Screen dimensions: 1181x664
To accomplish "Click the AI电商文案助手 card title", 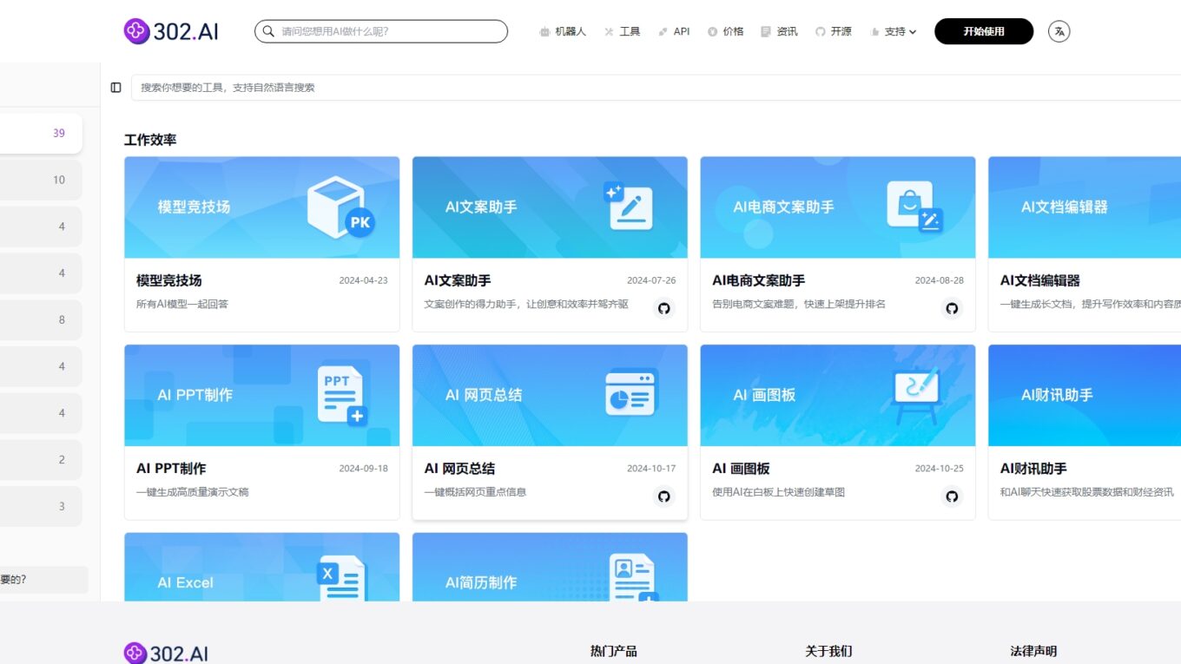I will pos(758,280).
